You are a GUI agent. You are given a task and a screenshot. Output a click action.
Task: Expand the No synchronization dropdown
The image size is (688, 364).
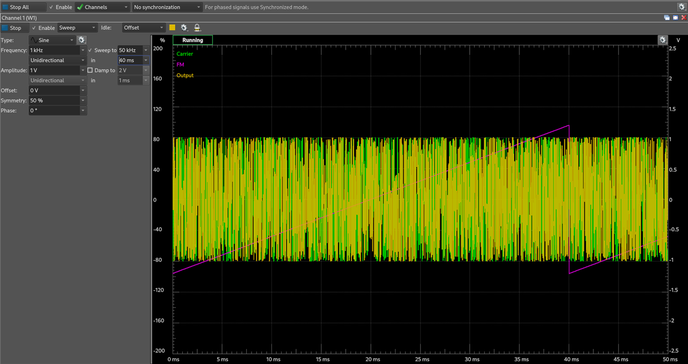click(x=167, y=8)
